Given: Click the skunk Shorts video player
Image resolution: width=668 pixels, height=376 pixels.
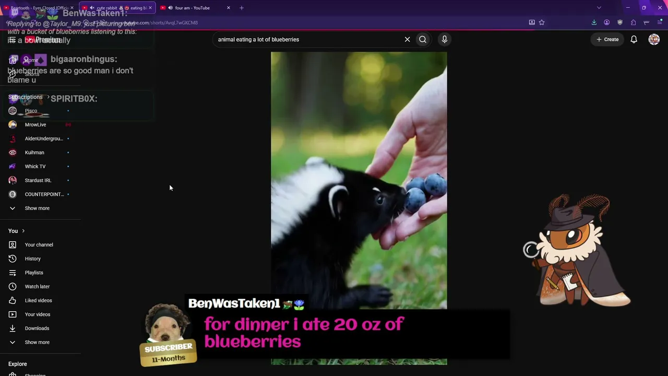Looking at the screenshot, I should tap(359, 208).
